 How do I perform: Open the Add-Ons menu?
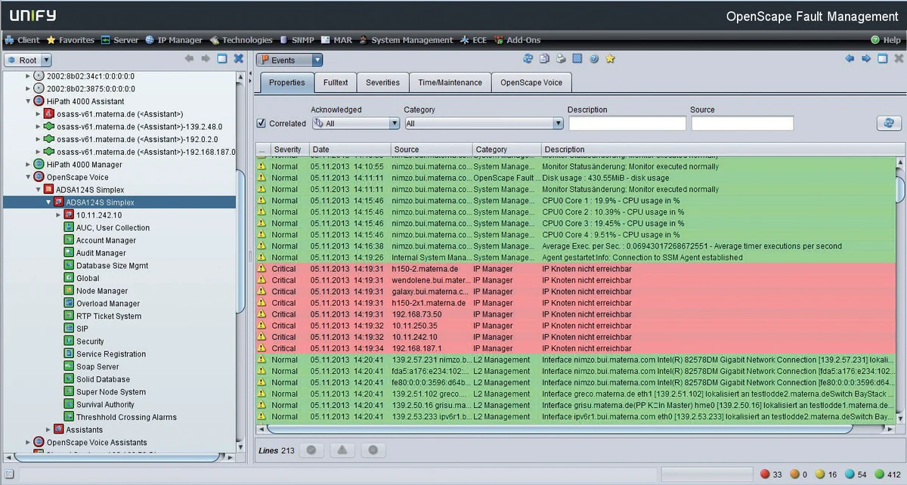(x=518, y=40)
